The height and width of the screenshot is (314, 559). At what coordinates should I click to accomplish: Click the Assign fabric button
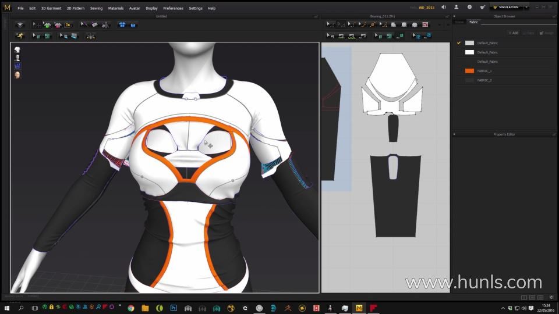[x=546, y=33]
